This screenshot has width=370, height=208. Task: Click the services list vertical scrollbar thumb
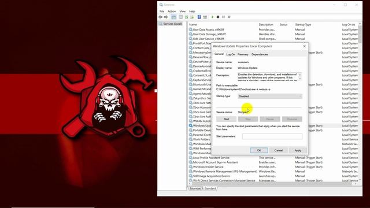point(360,35)
